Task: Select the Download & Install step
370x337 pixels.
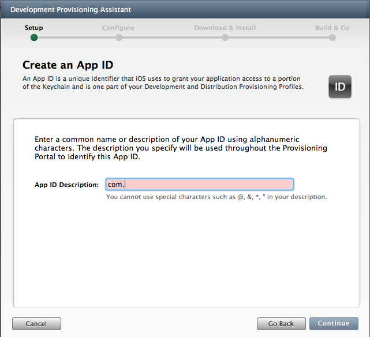Action: [225, 28]
